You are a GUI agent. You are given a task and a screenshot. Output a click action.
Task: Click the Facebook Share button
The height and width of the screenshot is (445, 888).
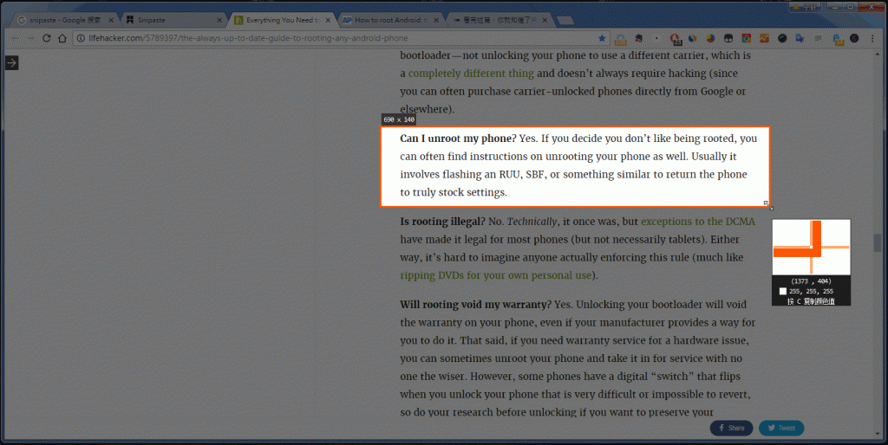pyautogui.click(x=731, y=428)
